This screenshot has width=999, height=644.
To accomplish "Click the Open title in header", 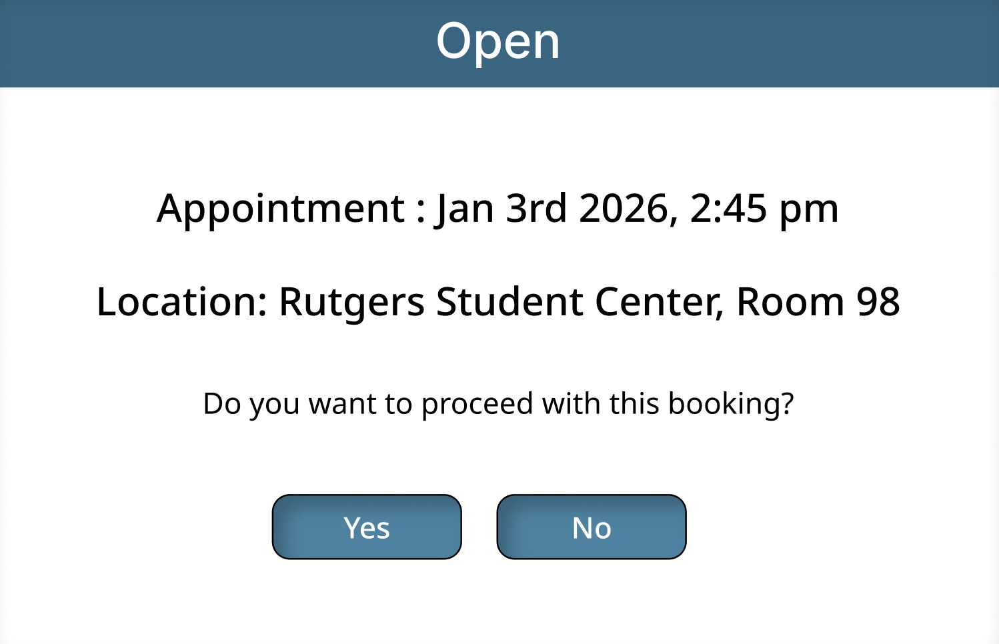I will [x=498, y=41].
